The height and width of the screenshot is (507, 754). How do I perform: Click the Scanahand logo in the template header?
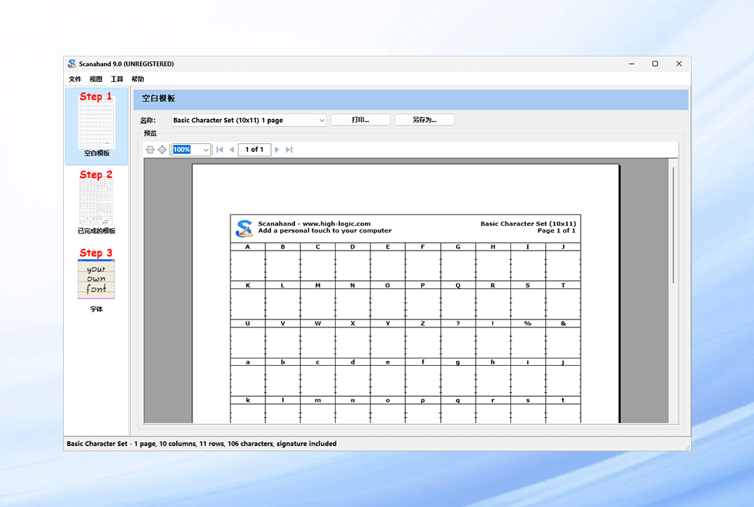[x=244, y=228]
